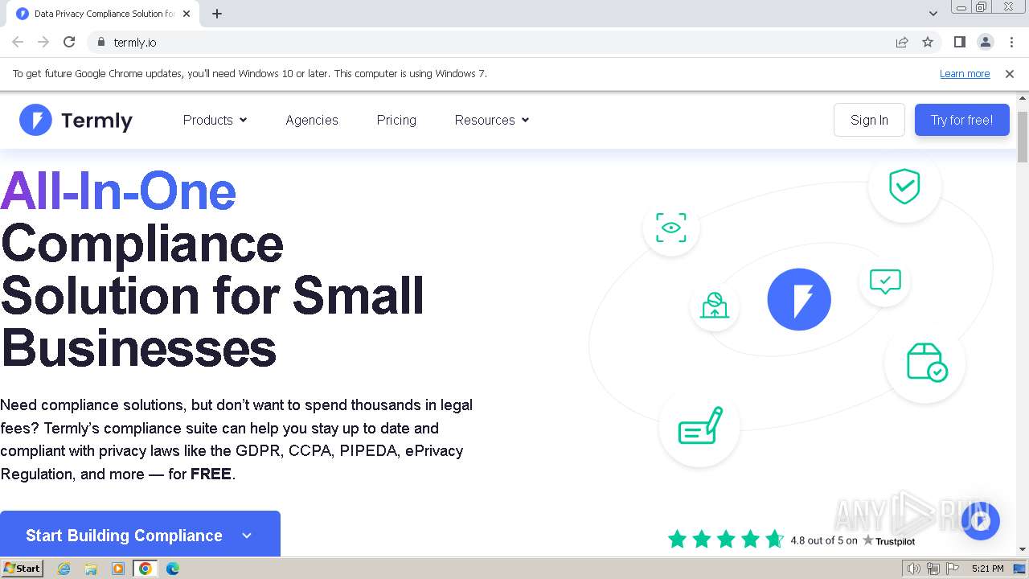Click the central Termly lightning icon
The image size is (1029, 579).
[799, 299]
